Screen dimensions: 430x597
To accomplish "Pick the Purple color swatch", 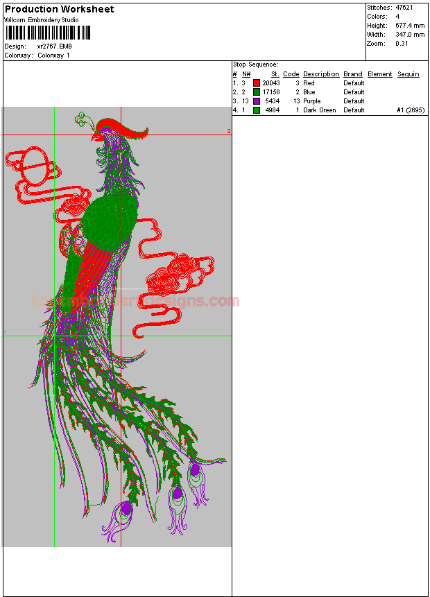I will (257, 101).
